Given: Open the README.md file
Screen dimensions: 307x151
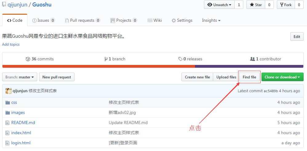Looking at the screenshot, I should 23,123.
